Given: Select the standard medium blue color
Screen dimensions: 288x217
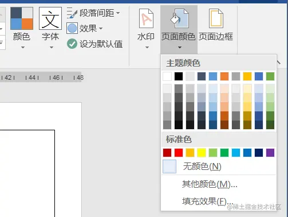Looking at the screenshot, I should pyautogui.click(x=247, y=153).
